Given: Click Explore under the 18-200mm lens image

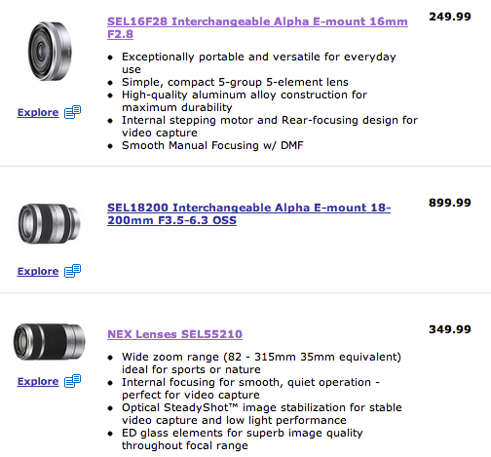Looking at the screenshot, I should [38, 271].
